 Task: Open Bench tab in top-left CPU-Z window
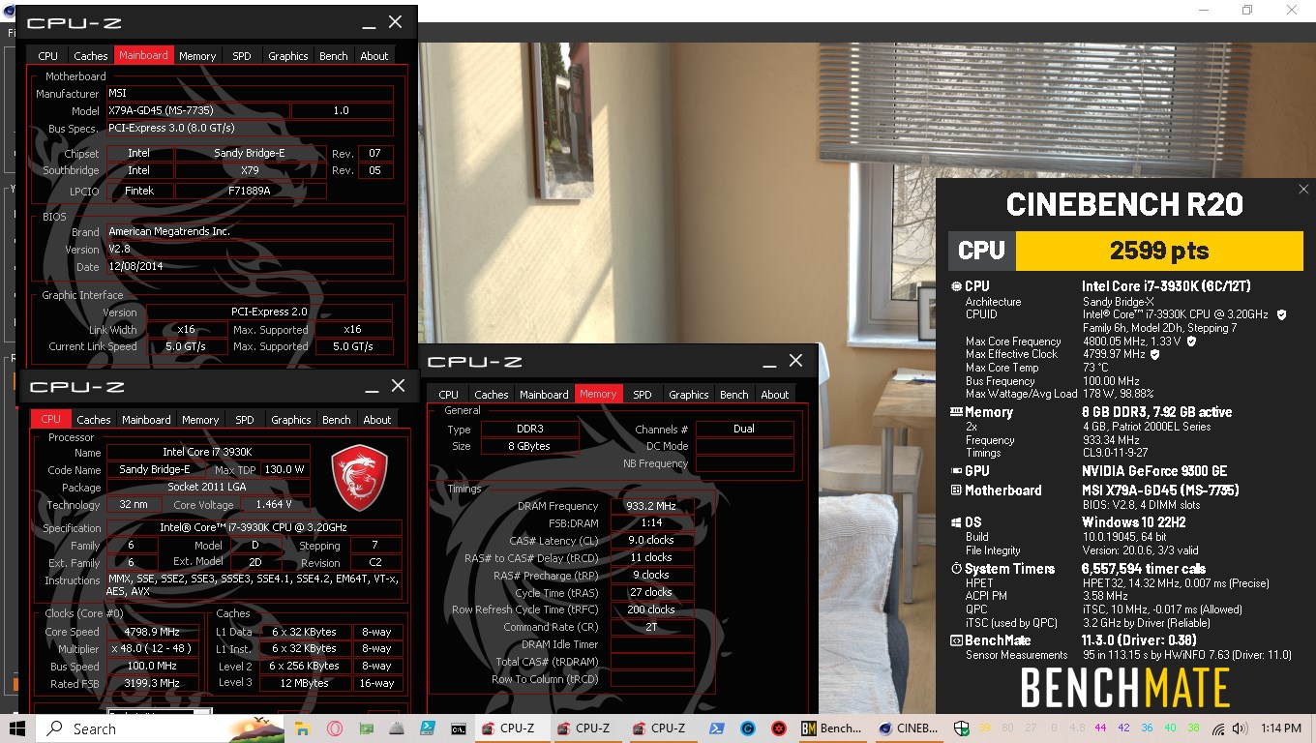(334, 56)
